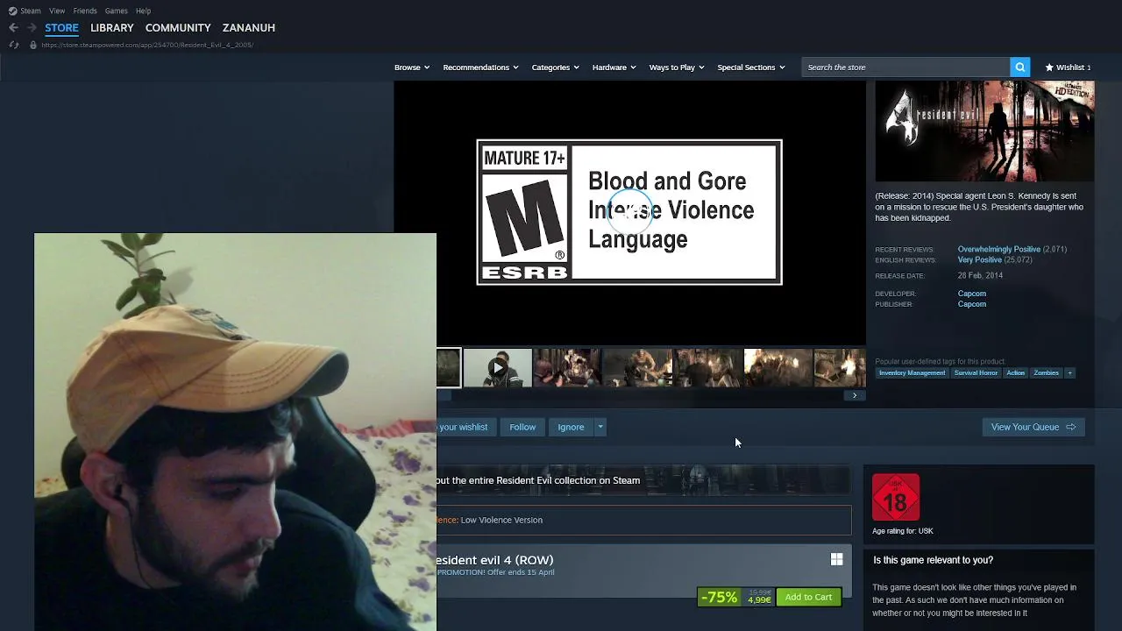Click the plus tag button
The image size is (1122, 631).
point(1069,372)
